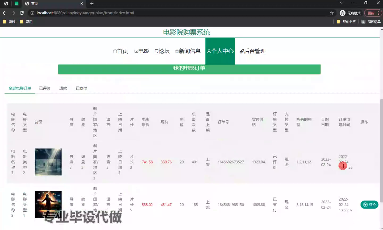Click the page vertical scrollbar
Viewport: 383px width, 230px height.
pyautogui.click(x=381, y=150)
